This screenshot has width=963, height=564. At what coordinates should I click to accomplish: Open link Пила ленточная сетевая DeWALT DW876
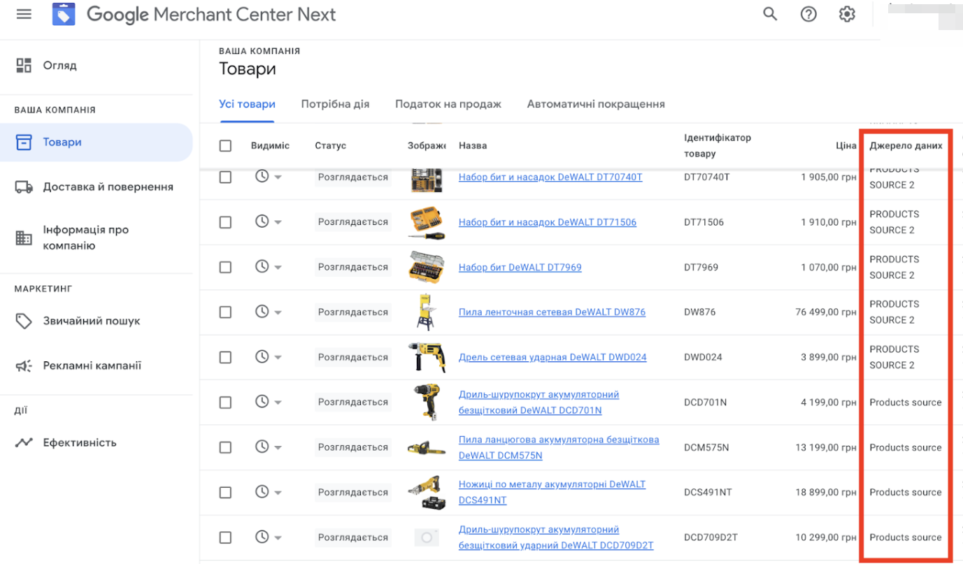coord(551,312)
